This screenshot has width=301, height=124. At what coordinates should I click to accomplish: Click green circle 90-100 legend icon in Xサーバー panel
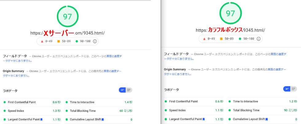(76, 41)
